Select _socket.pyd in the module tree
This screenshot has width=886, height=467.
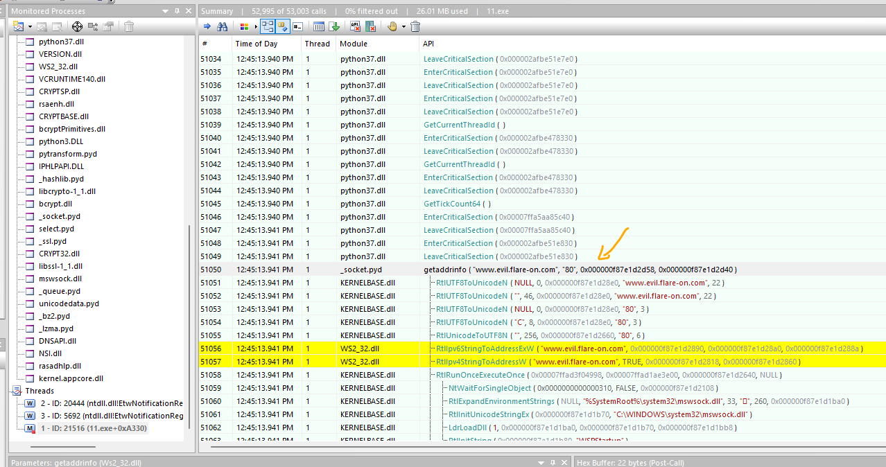click(60, 216)
